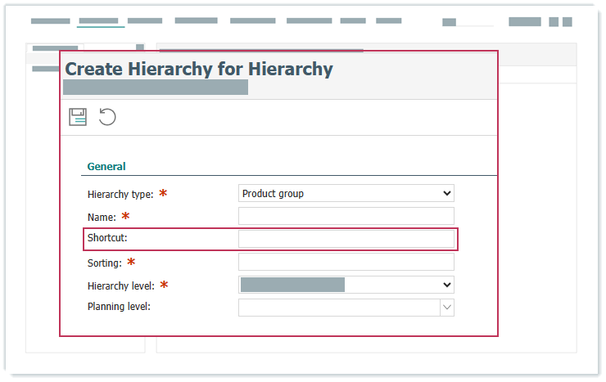Click the "Planning level:" field label

point(119,307)
